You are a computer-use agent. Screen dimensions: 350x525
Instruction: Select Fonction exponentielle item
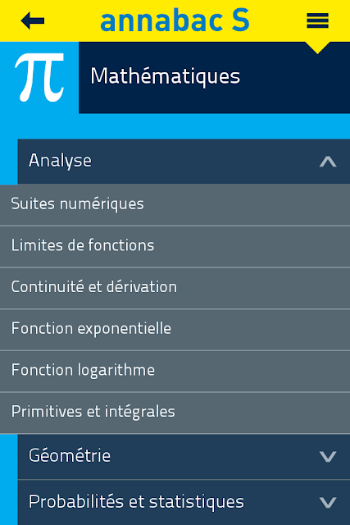(175, 330)
